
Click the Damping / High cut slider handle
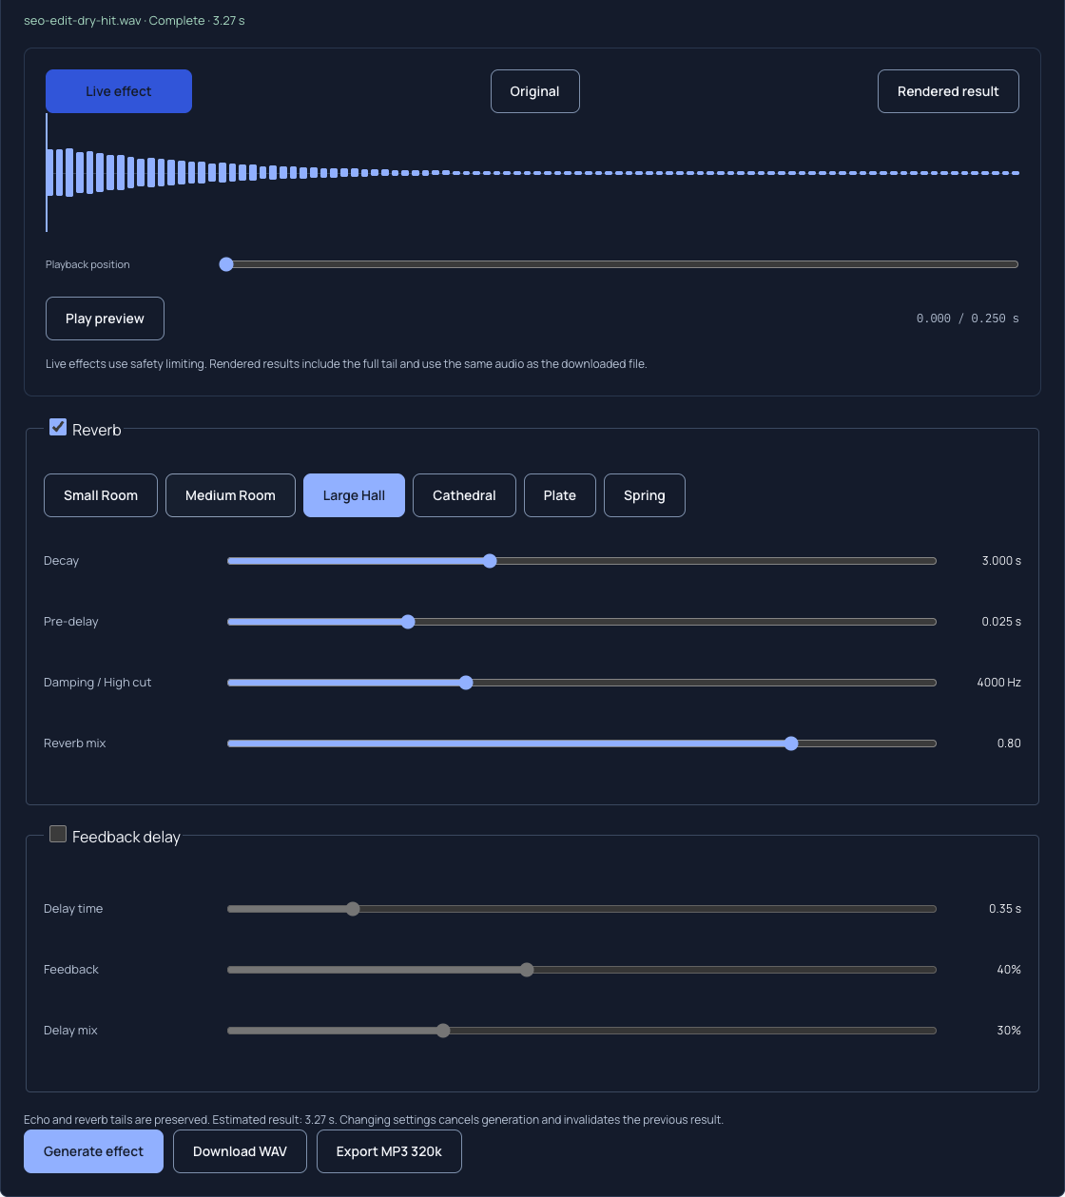(466, 683)
